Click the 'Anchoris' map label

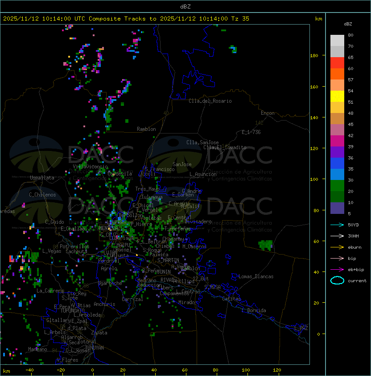pyautogui.click(x=104, y=304)
